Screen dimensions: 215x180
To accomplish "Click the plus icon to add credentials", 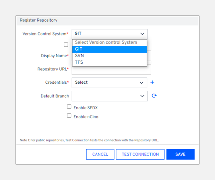I will tap(152, 82).
